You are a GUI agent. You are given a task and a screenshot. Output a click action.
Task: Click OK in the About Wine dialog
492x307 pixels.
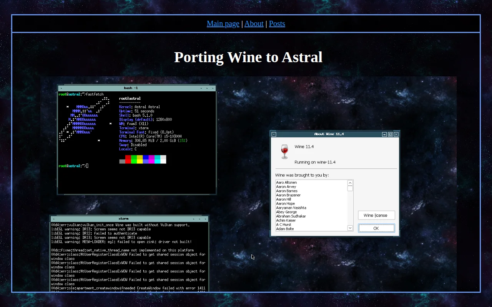376,228
